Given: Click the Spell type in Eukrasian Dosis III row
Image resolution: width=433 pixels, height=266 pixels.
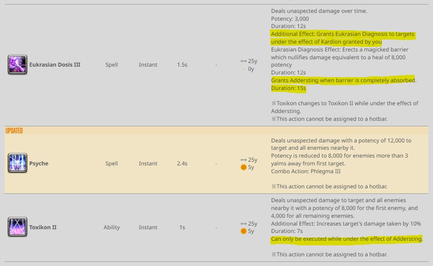Looking at the screenshot, I should point(111,65).
